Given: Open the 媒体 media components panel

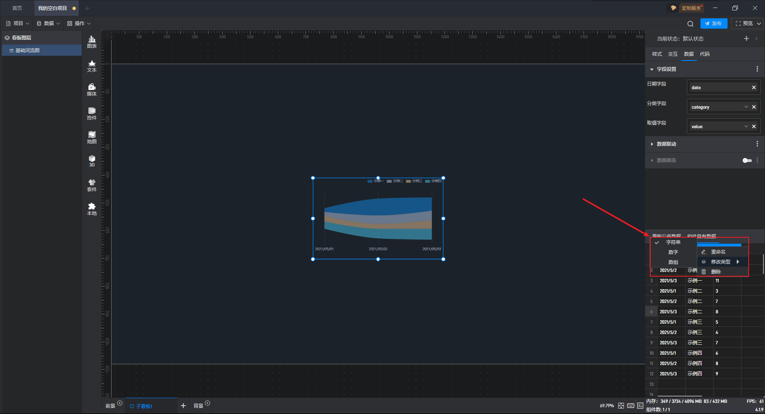Looking at the screenshot, I should (x=92, y=90).
